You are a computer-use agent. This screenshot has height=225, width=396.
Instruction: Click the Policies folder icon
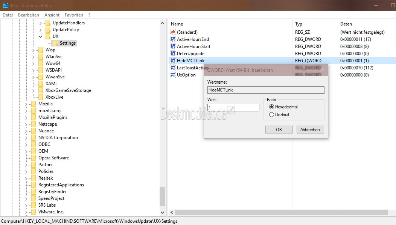[34, 171]
